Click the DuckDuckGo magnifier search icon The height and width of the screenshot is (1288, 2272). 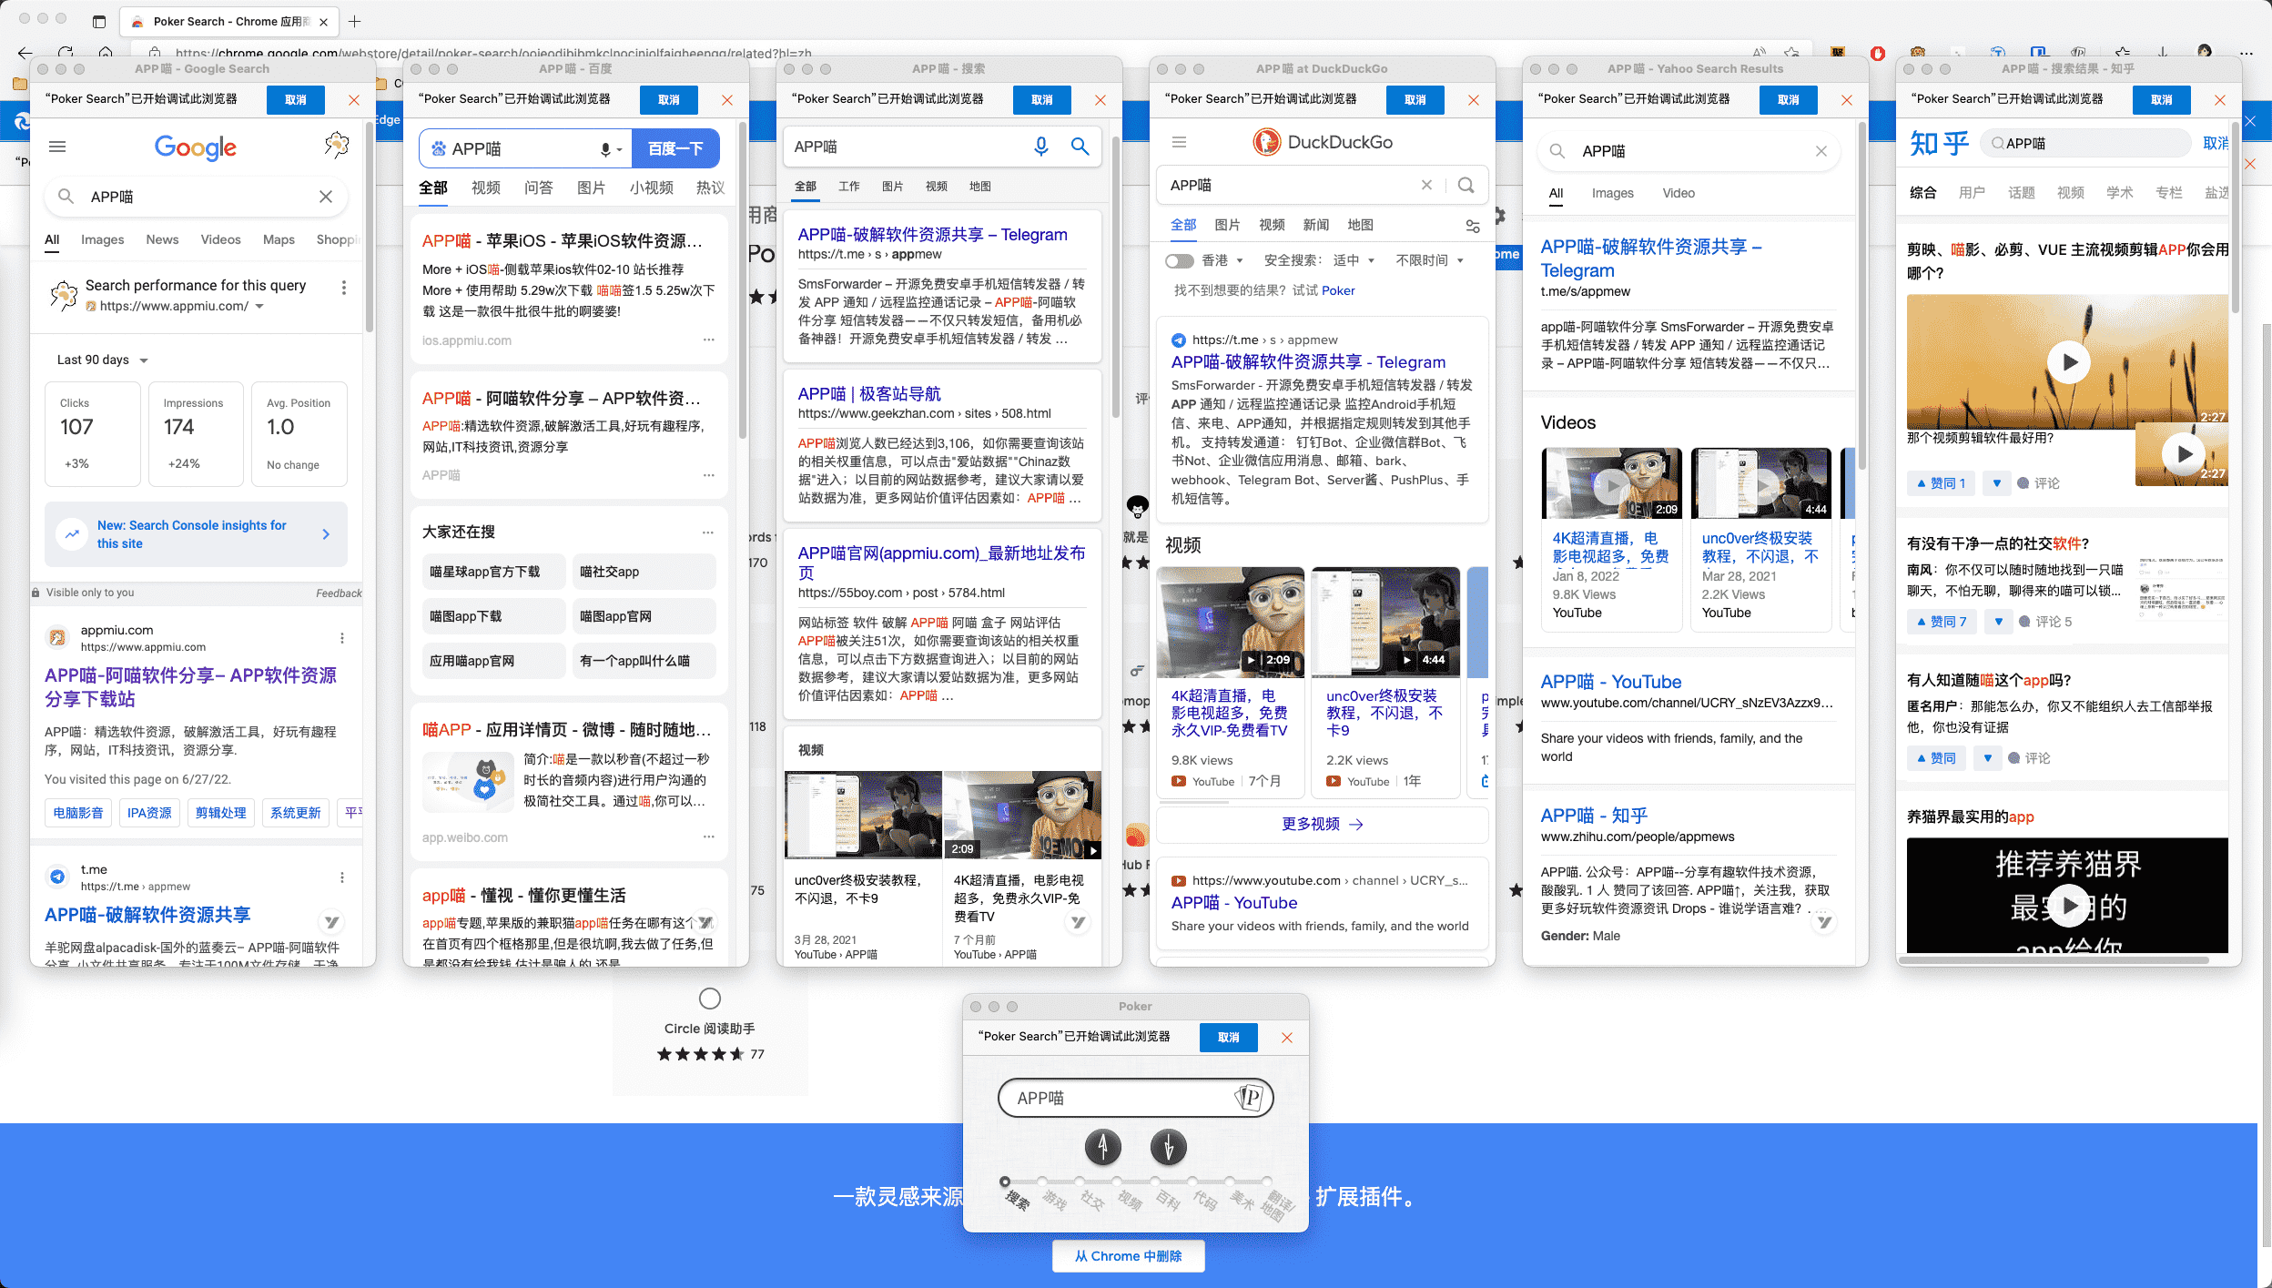tap(1466, 185)
